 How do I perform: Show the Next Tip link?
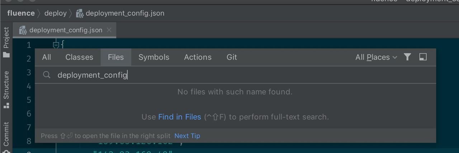187,136
